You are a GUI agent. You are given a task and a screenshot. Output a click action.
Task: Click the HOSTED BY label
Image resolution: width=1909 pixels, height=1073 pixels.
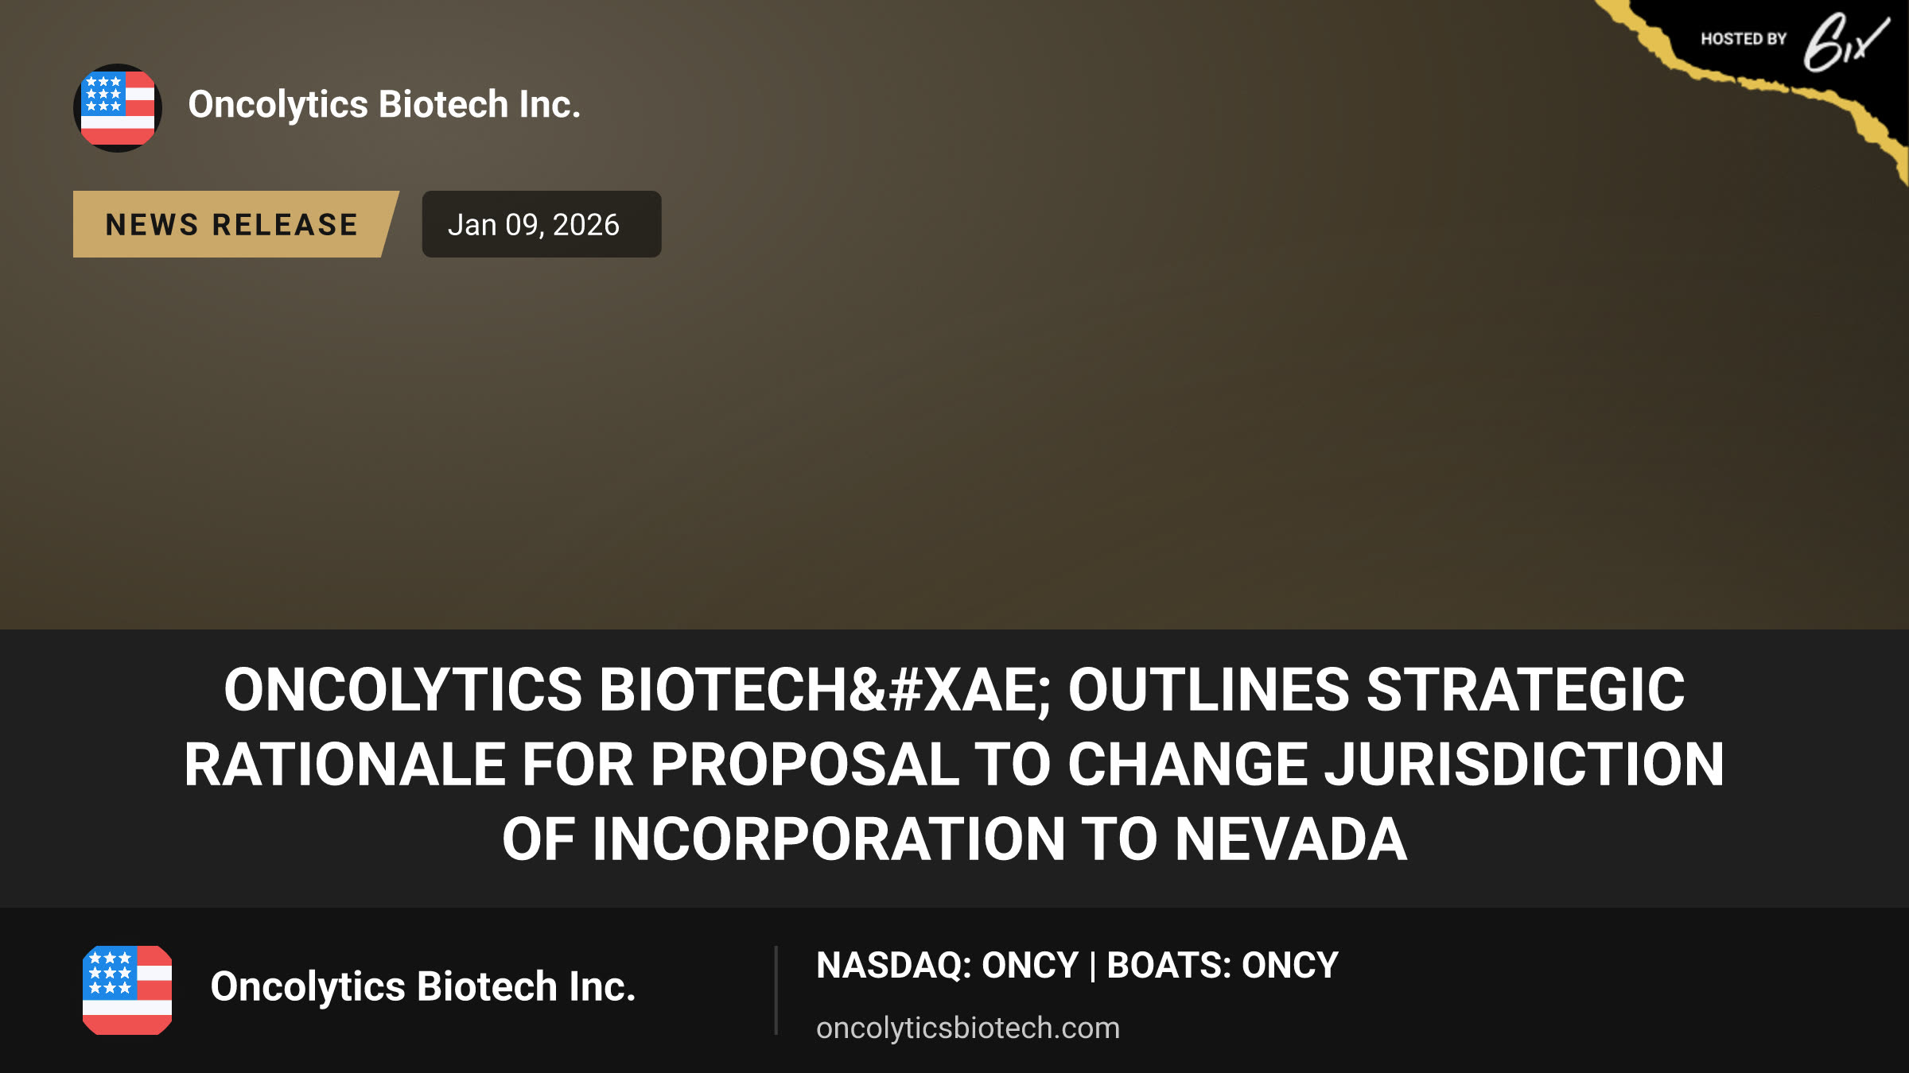1744,39
